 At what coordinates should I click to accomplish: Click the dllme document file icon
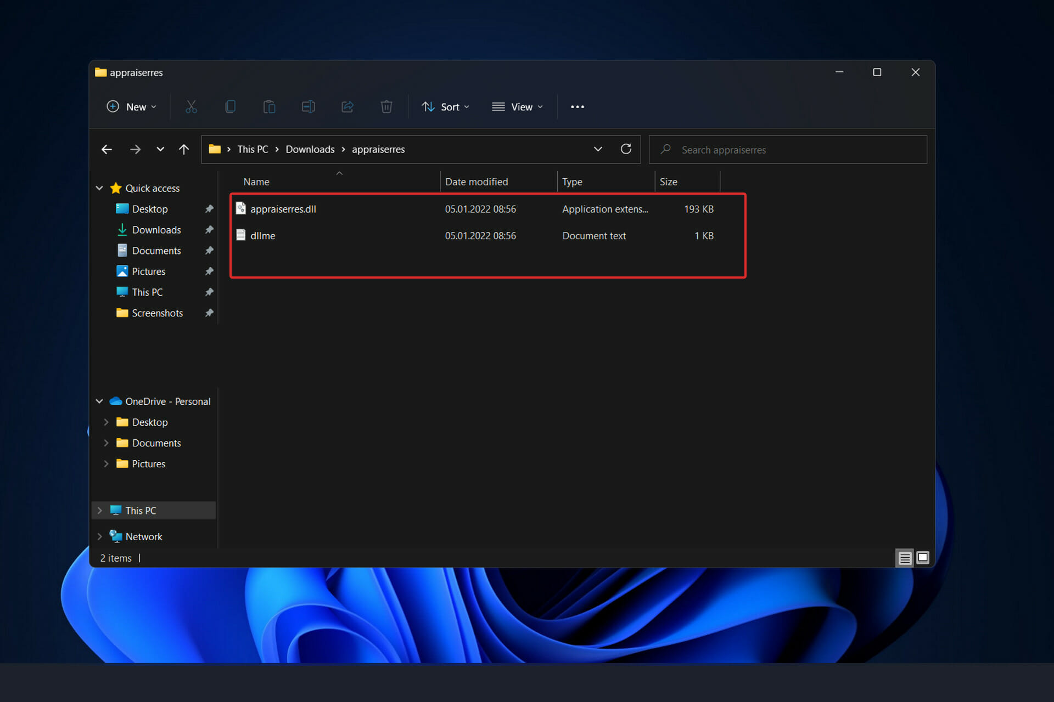coord(240,235)
